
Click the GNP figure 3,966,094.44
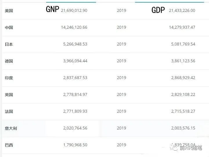pyautogui.click(x=75, y=61)
